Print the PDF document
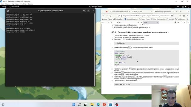 [x=175, y=23]
